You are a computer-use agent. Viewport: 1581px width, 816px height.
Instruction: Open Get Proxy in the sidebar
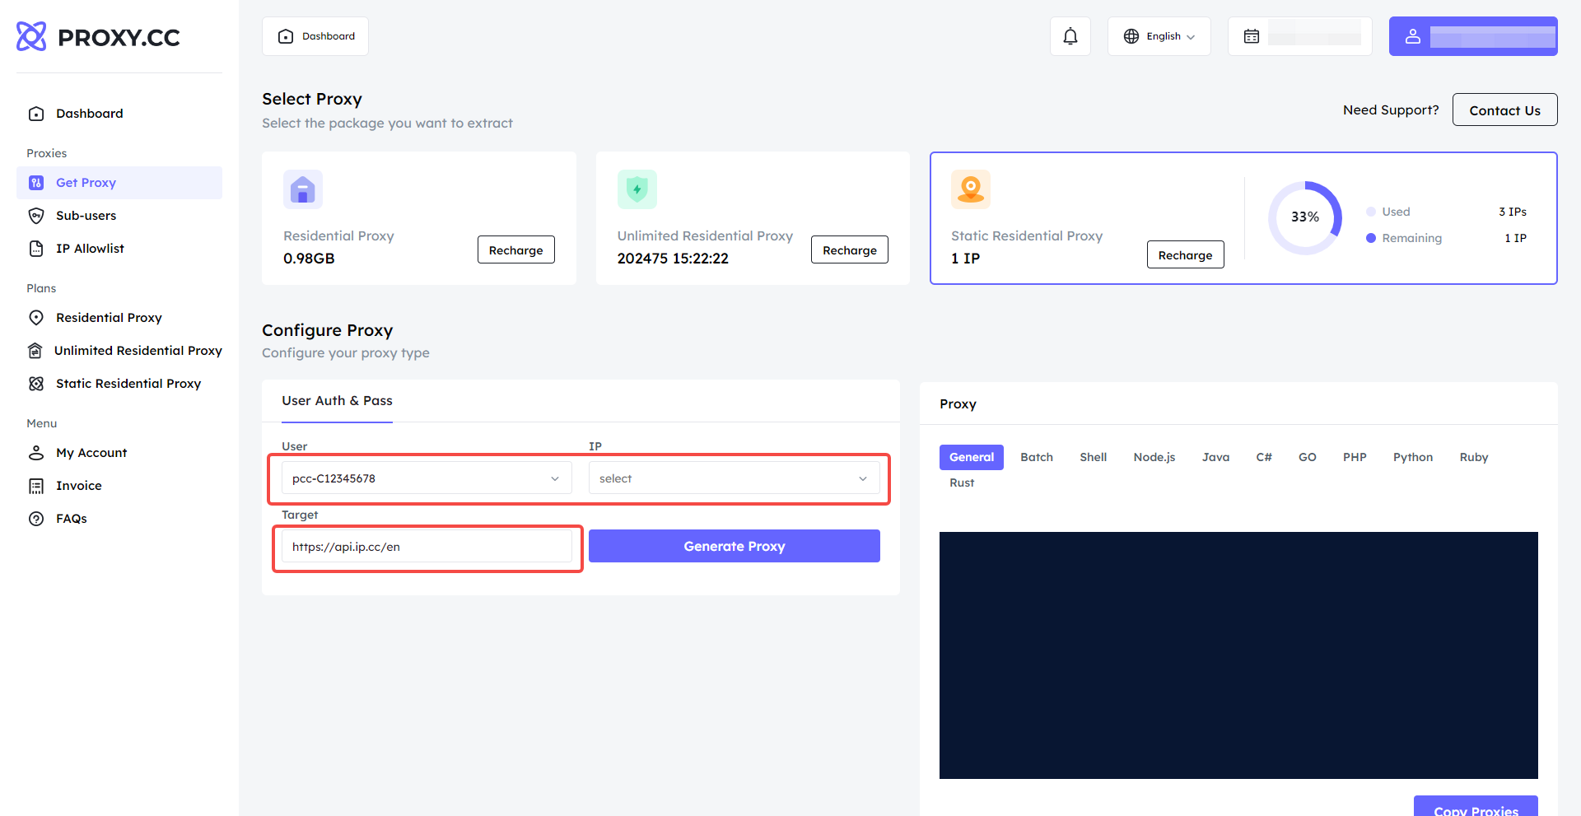119,183
